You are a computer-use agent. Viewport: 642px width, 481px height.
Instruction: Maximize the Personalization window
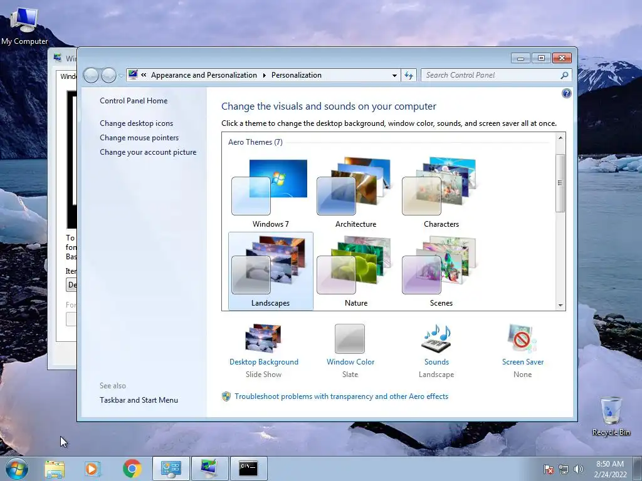point(541,58)
